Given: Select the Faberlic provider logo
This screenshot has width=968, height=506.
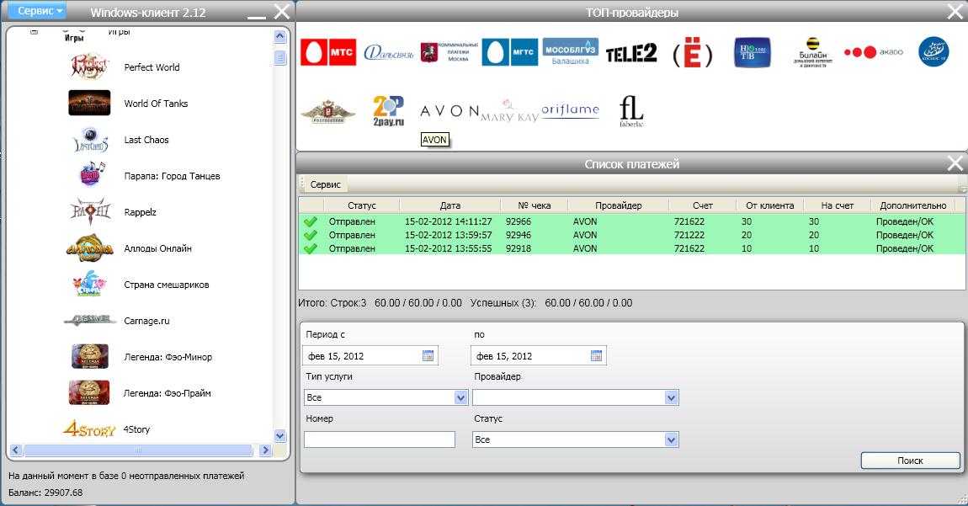Looking at the screenshot, I should (x=631, y=111).
